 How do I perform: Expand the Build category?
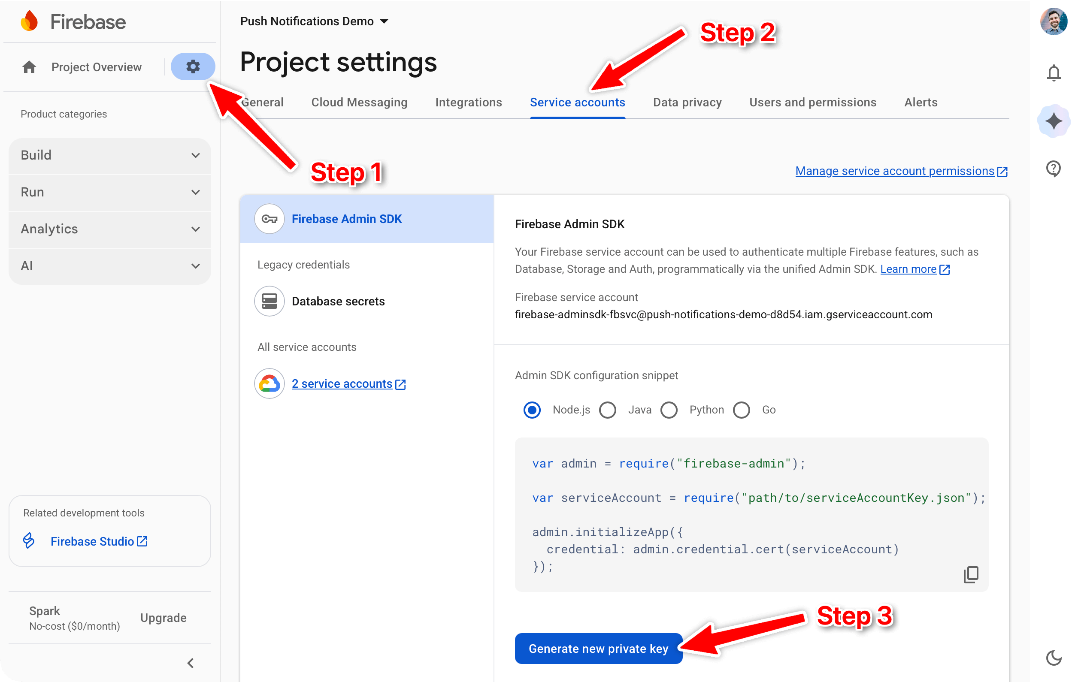[110, 155]
